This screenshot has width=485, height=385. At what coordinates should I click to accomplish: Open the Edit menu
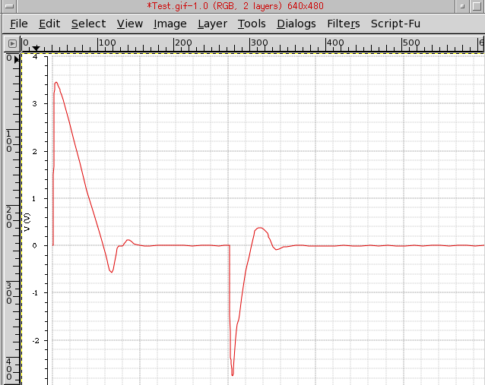click(x=49, y=24)
